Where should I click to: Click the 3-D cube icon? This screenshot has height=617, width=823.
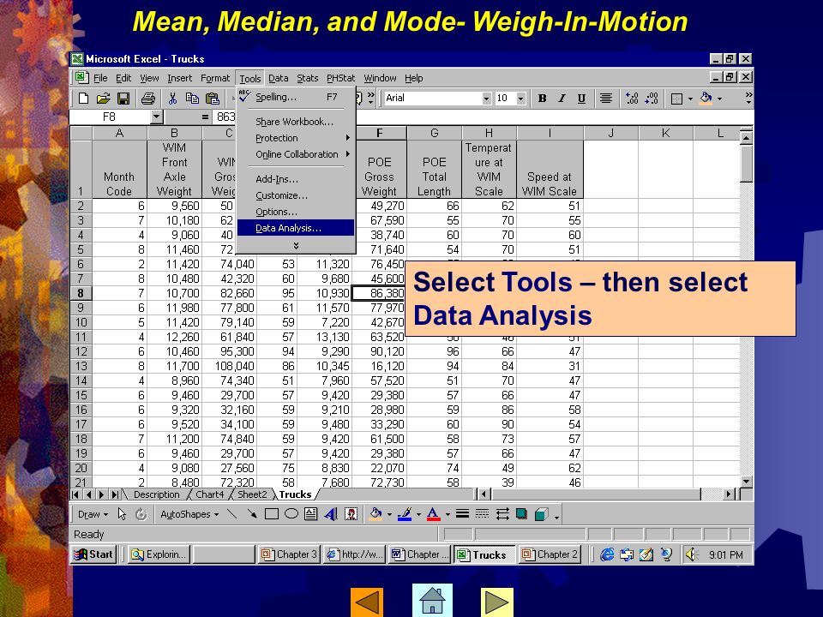[541, 514]
